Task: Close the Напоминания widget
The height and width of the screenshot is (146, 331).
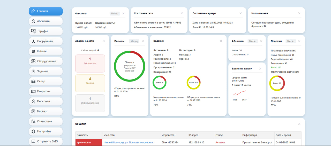Action: tap(299, 13)
